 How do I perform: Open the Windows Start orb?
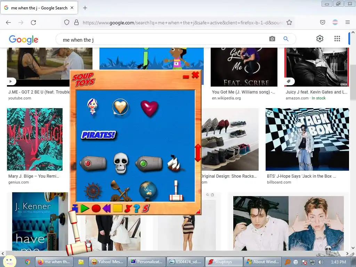(9, 261)
